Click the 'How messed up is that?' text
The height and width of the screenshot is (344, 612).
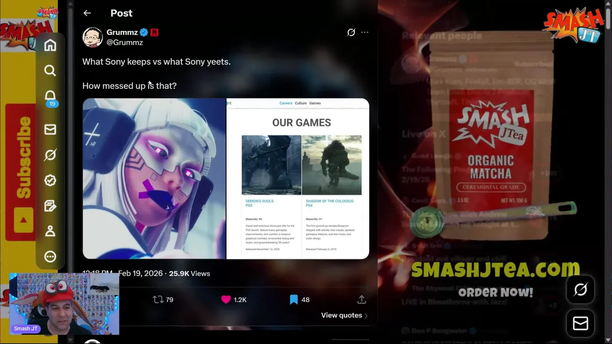tap(130, 86)
